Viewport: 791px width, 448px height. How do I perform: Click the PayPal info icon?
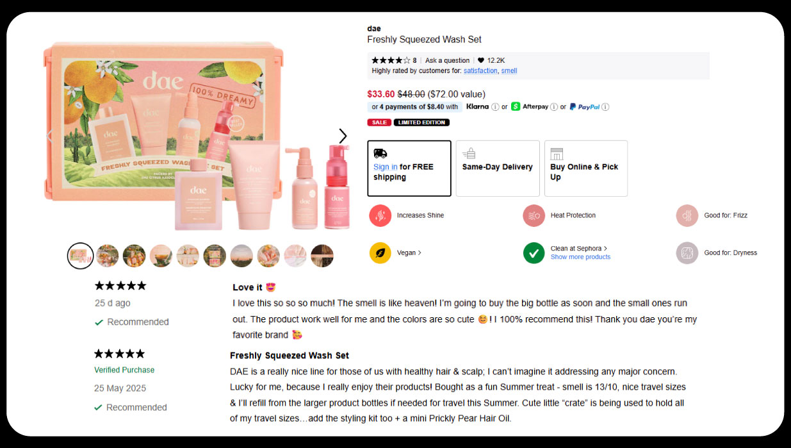pos(605,107)
